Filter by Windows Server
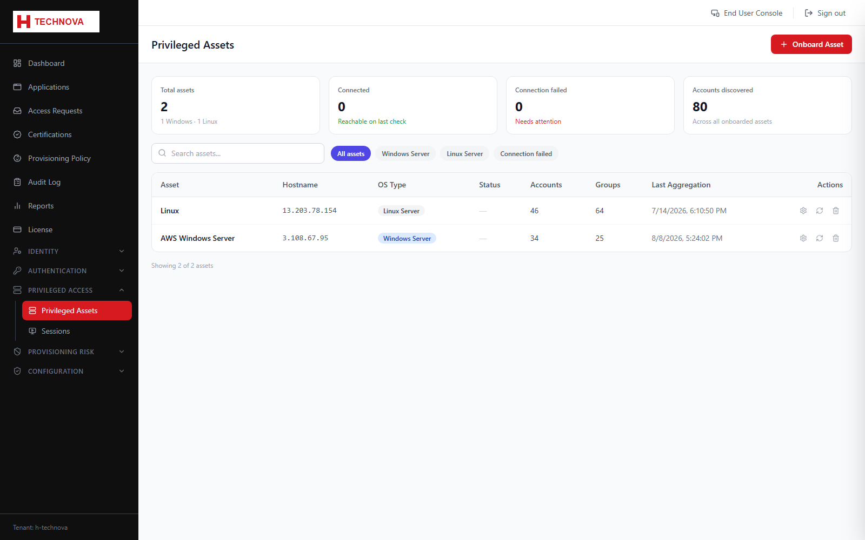Image resolution: width=865 pixels, height=540 pixels. click(x=405, y=153)
